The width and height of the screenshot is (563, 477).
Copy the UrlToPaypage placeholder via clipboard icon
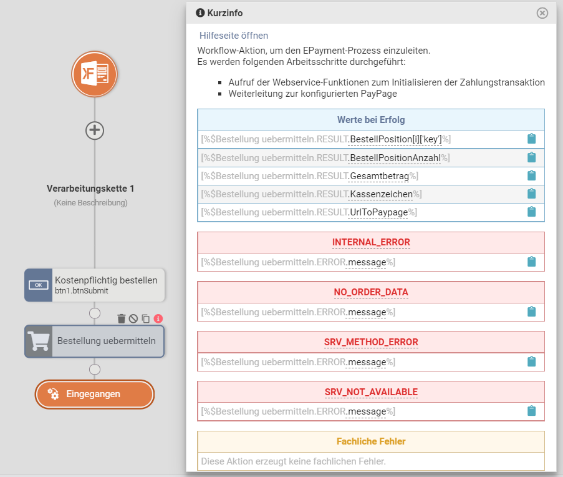pyautogui.click(x=531, y=212)
